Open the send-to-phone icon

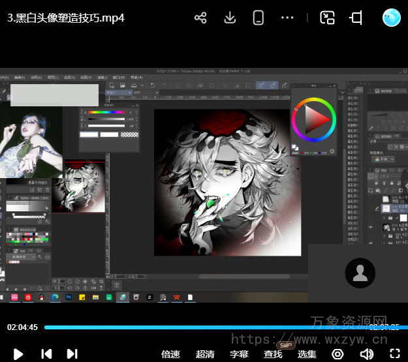259,18
